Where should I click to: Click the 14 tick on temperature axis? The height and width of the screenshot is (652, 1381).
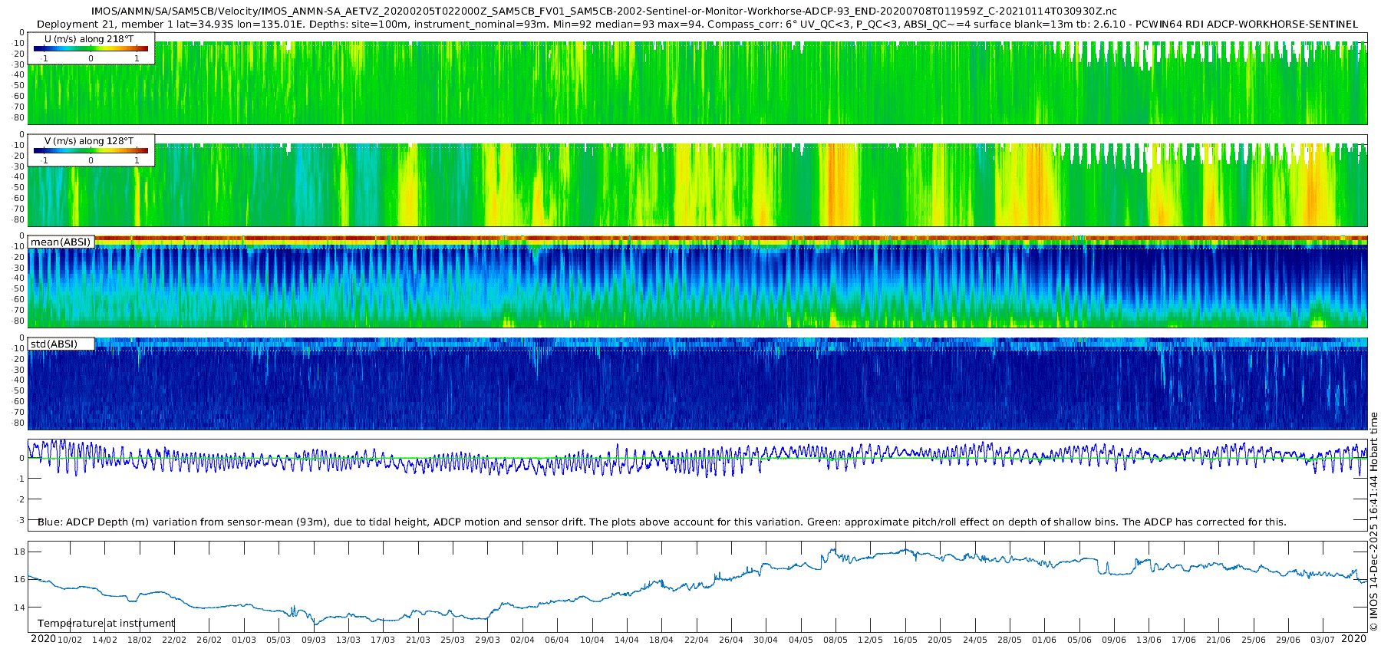pos(20,607)
